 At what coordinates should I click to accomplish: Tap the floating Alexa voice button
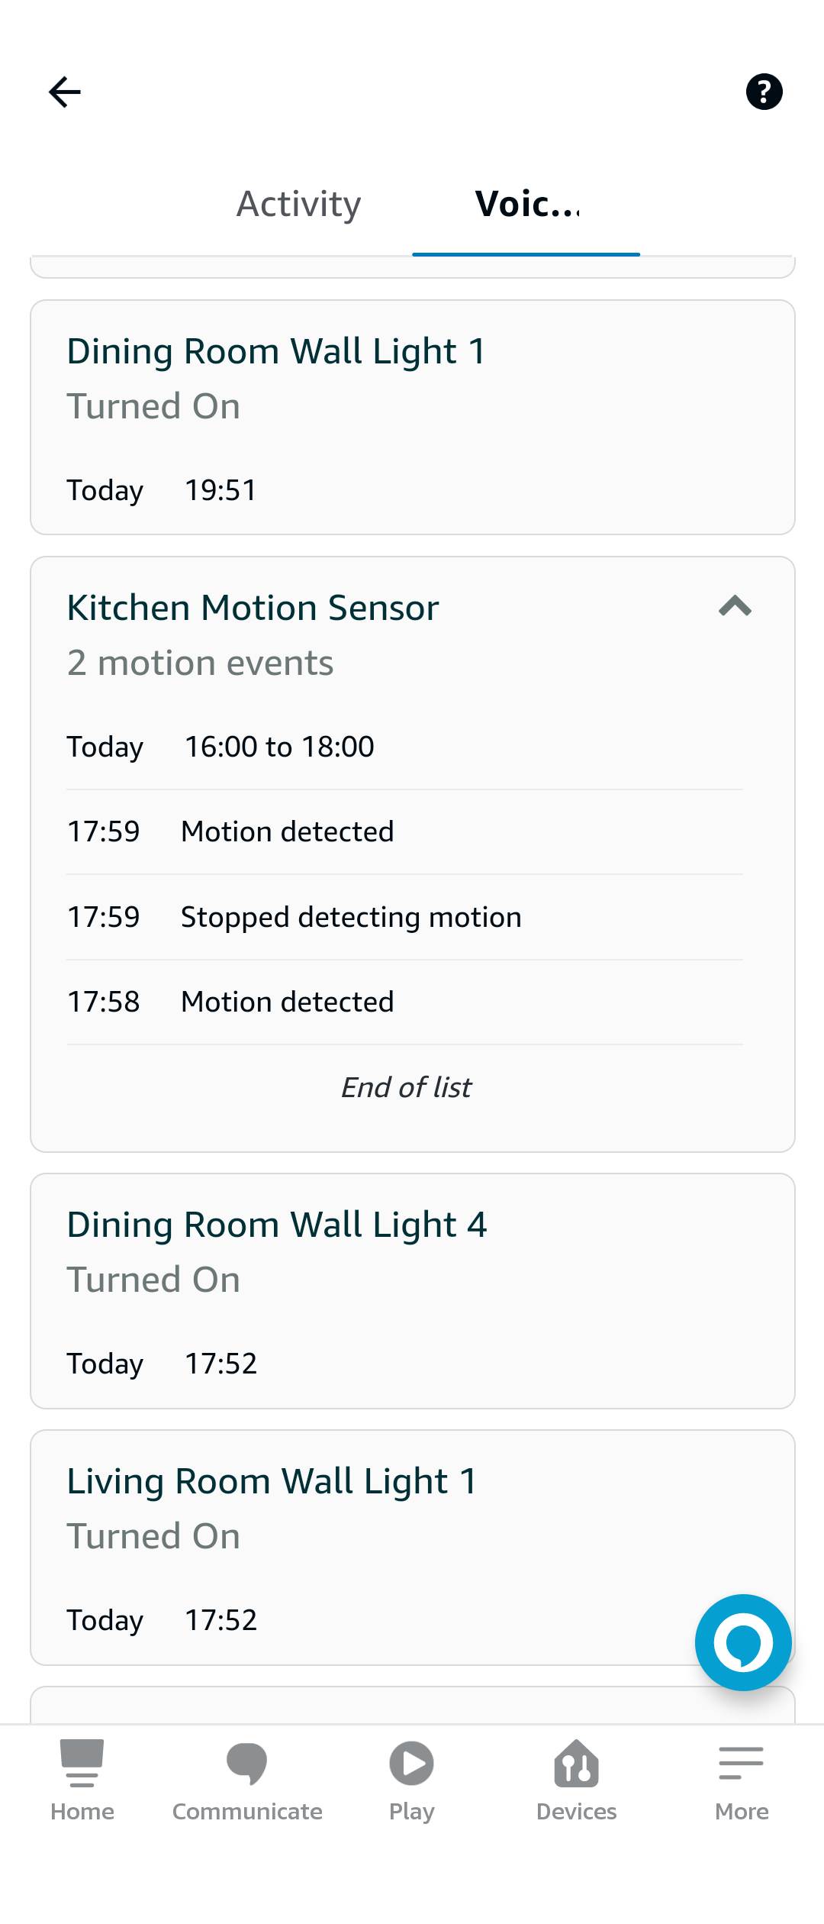[742, 1642]
